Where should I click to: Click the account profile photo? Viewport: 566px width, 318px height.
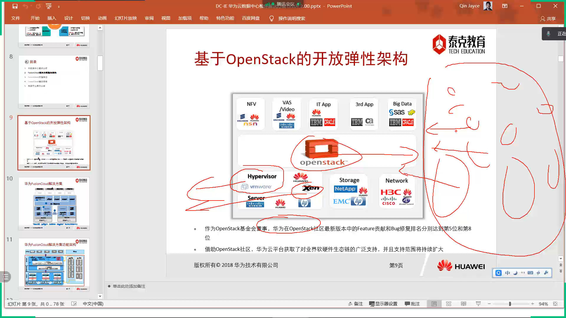(488, 6)
